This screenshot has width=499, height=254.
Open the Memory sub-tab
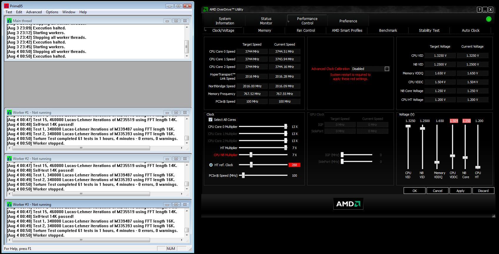pos(265,30)
